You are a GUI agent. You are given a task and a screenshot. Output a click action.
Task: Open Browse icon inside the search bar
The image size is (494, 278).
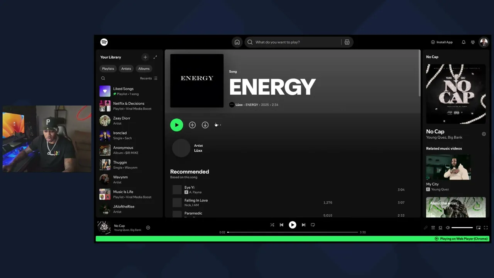coord(347,42)
